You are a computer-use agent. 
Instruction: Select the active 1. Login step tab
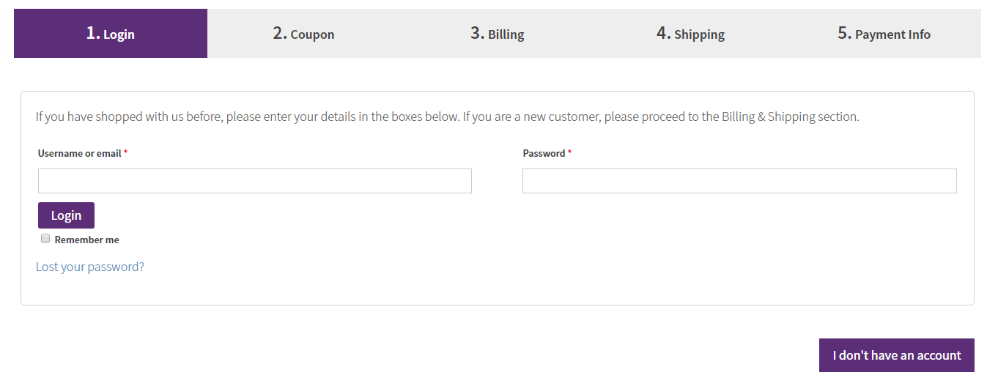111,34
